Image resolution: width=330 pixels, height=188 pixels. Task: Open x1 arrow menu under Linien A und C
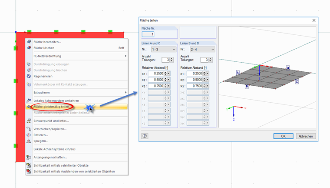pos(169,74)
